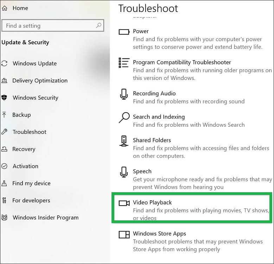
Task: Select Troubleshoot in the sidebar
Action: 30,132
